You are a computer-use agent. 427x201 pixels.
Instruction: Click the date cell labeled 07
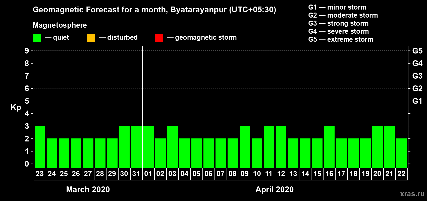click(x=221, y=174)
